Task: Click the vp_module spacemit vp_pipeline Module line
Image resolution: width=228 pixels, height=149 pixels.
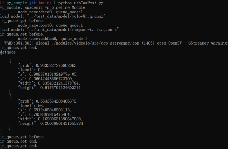Action: tap(43, 7)
